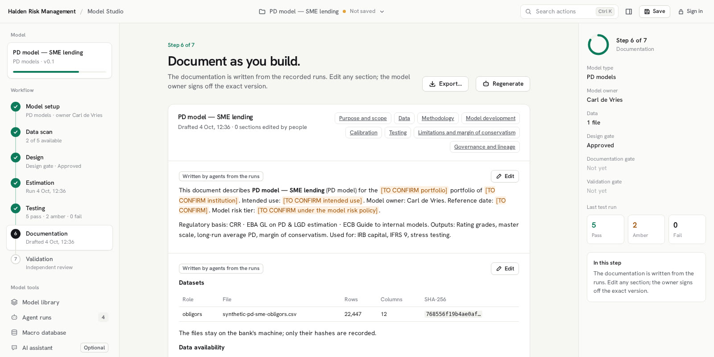Image resolution: width=714 pixels, height=357 pixels.
Task: Click the SHA-256 hash 768556f19b4ae0af…
Action: coord(453,314)
